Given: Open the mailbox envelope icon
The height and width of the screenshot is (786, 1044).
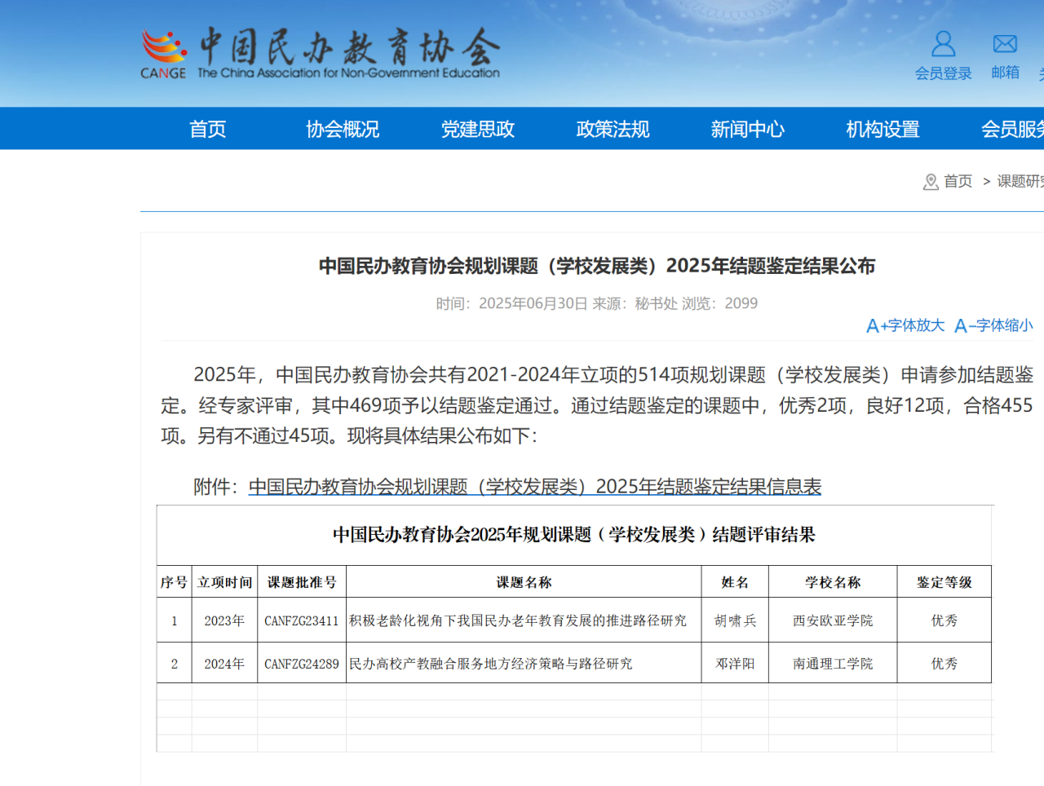Looking at the screenshot, I should pyautogui.click(x=1005, y=43).
